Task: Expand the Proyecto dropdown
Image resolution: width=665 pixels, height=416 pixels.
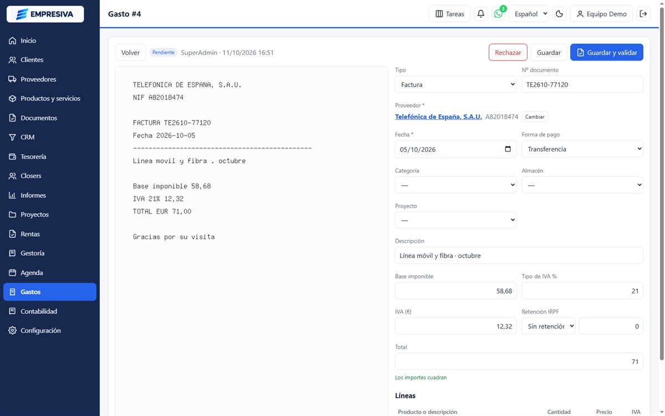Action: click(456, 220)
